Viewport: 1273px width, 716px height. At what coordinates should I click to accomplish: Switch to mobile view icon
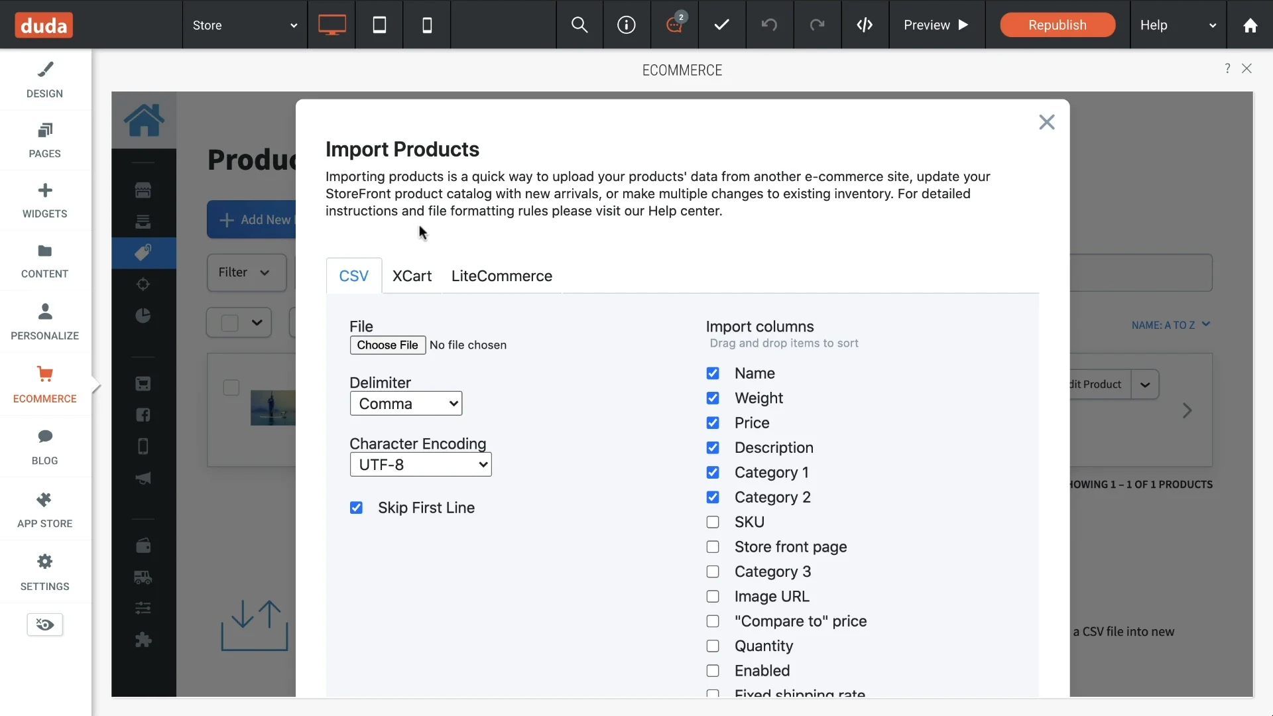427,25
